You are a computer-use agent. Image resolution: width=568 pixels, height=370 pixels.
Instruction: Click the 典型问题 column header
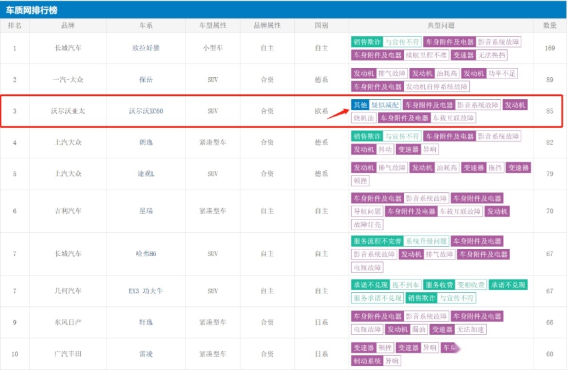(441, 25)
